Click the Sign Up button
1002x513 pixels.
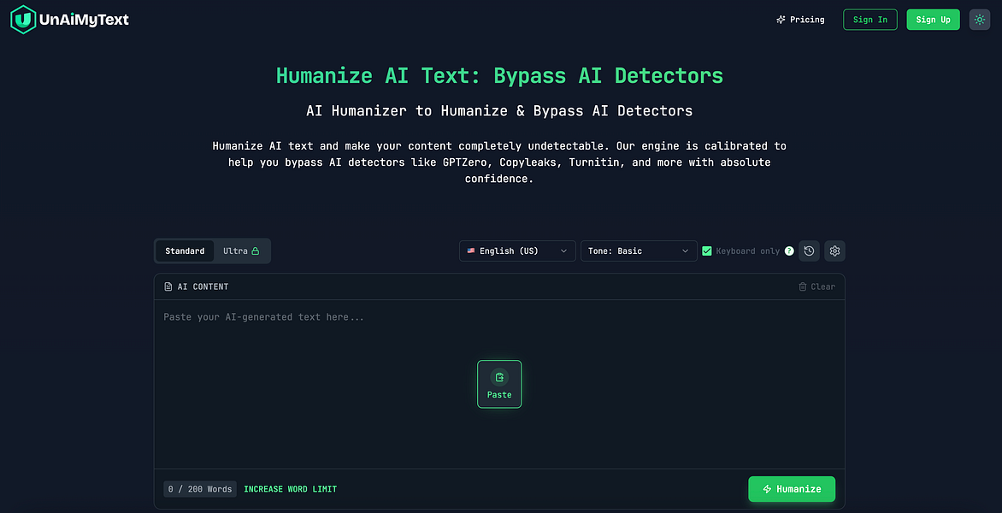pos(933,20)
